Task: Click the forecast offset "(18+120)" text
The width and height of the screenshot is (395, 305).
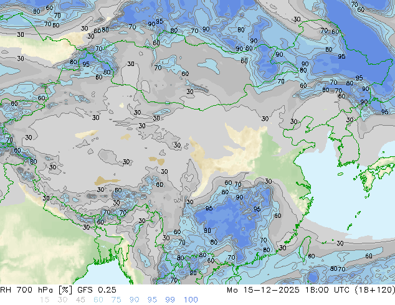Action: coord(374,290)
